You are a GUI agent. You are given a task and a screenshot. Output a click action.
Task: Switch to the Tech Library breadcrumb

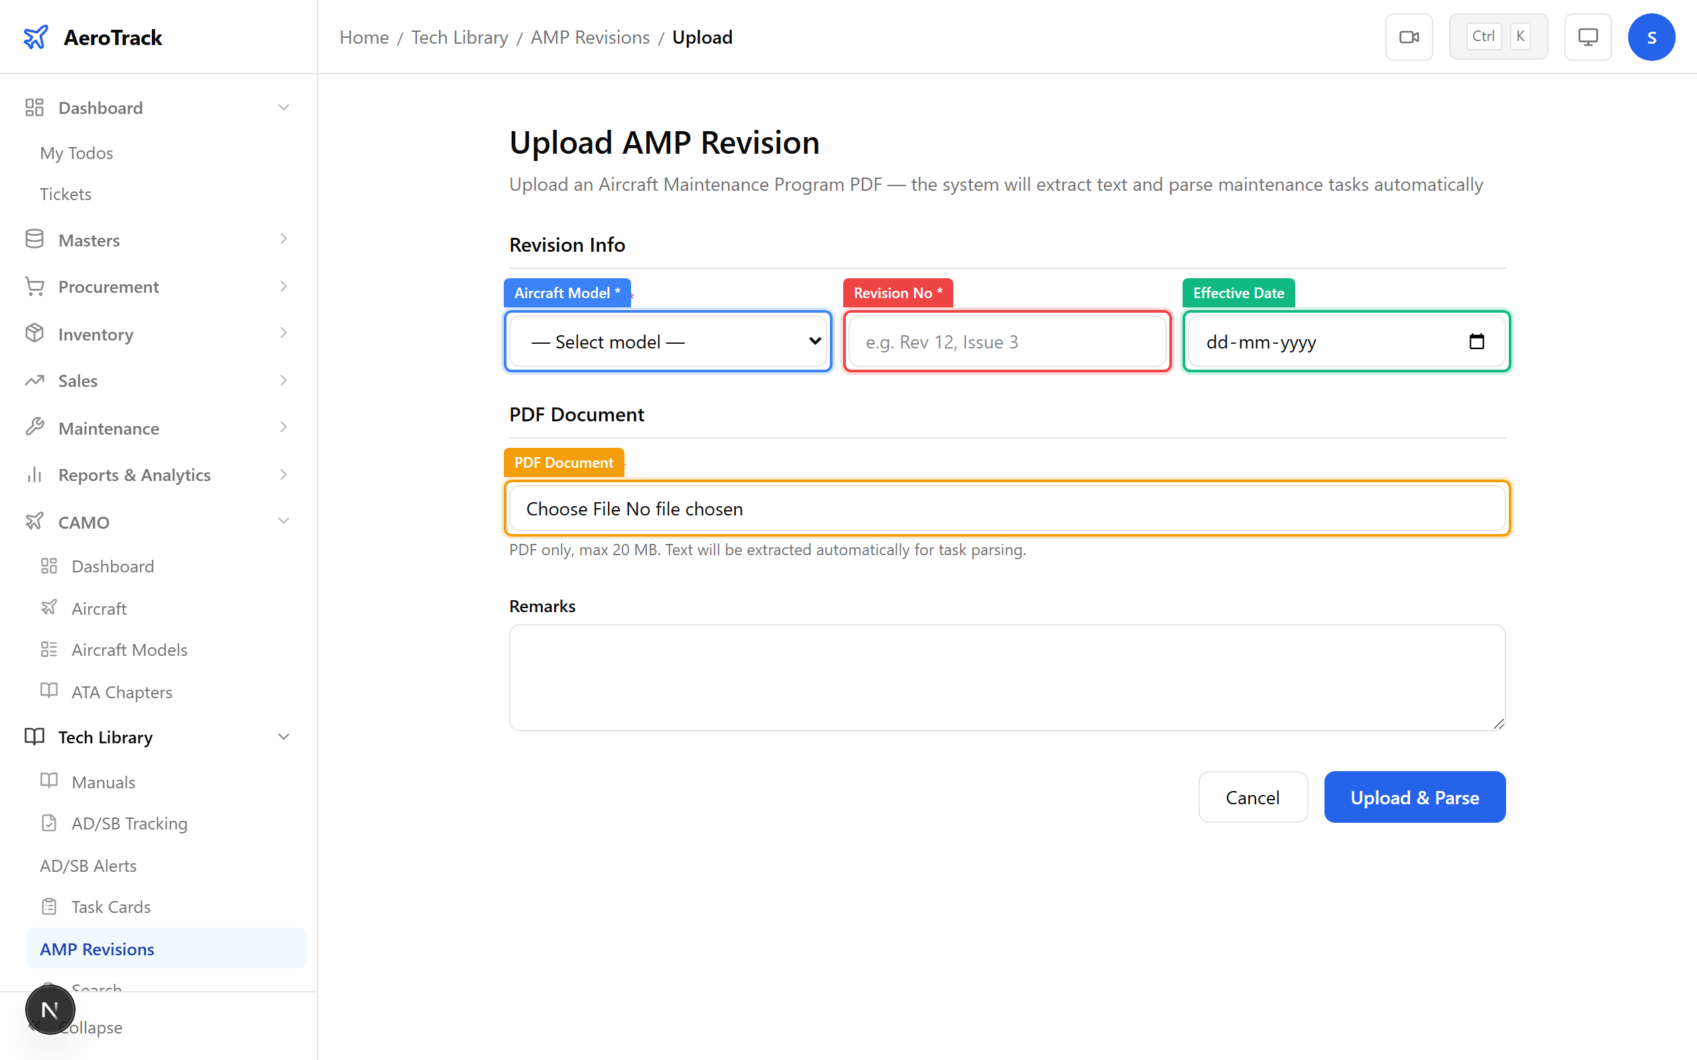459,36
